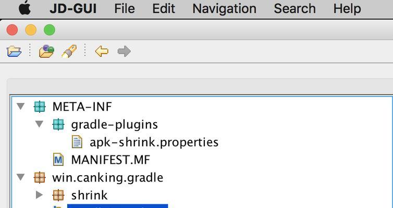Screen dimensions: 393x208
Task: Click the Open Type toolbar icon
Action: click(46, 51)
